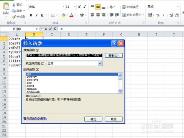Click the dialog help question mark

click(x=114, y=43)
